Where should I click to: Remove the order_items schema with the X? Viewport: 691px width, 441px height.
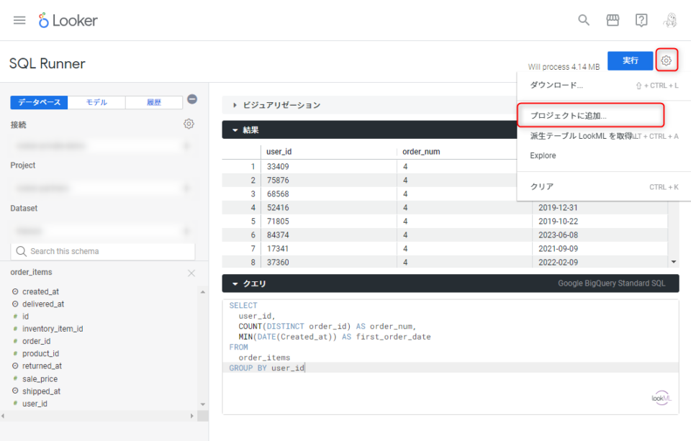(x=191, y=273)
